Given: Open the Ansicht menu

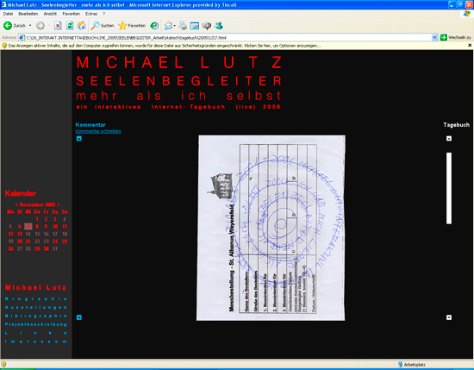Looking at the screenshot, I should (x=50, y=14).
